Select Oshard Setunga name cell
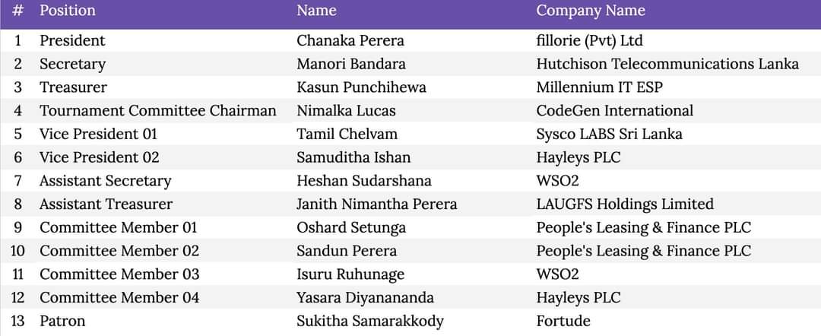 351,227
